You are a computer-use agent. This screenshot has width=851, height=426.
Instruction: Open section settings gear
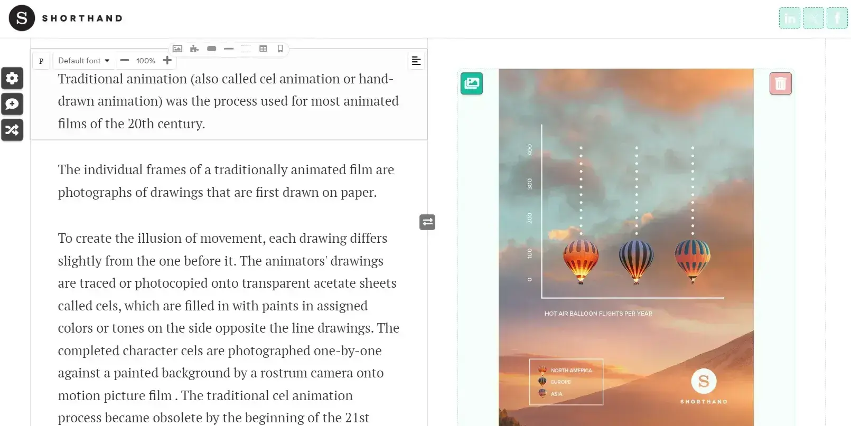click(12, 78)
